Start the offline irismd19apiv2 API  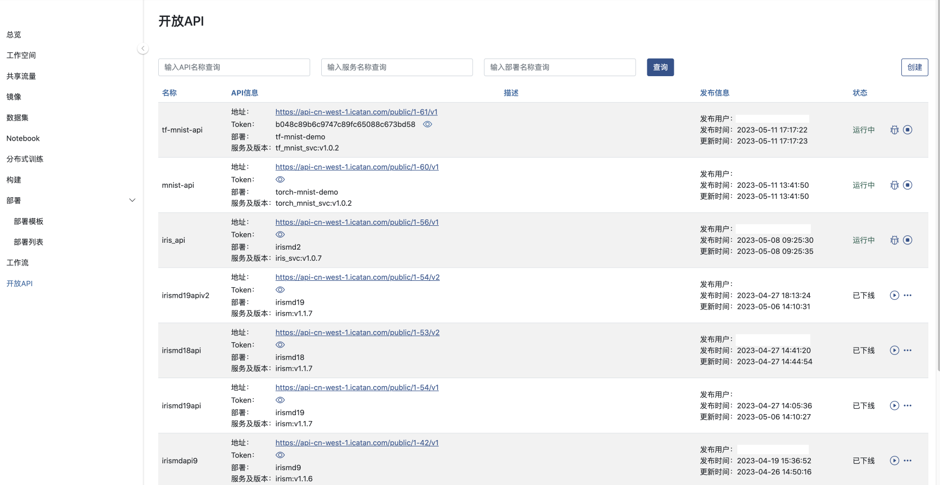[894, 296]
